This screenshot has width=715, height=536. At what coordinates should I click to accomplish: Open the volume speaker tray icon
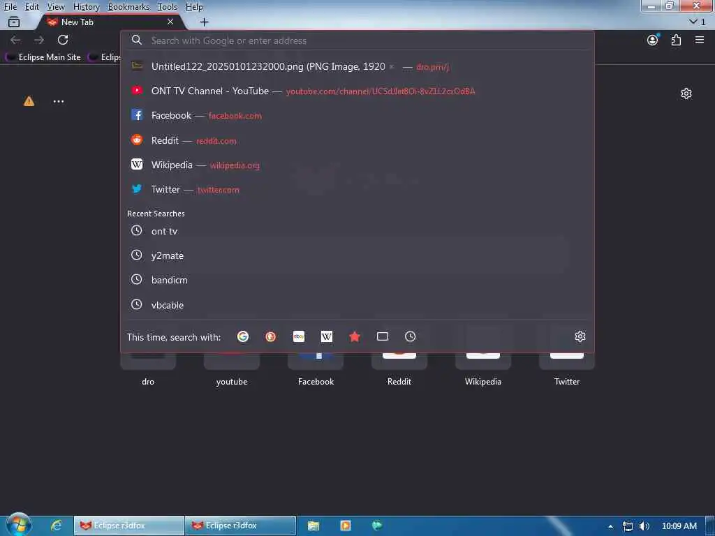[644, 526]
